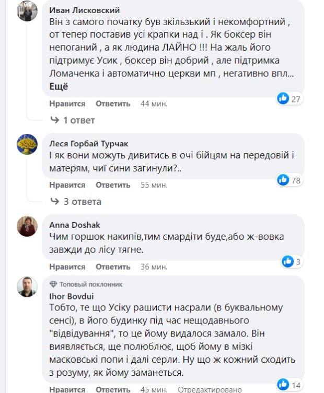Click the 55 мин. comment timestamp
The image size is (324, 393).
click(x=154, y=185)
